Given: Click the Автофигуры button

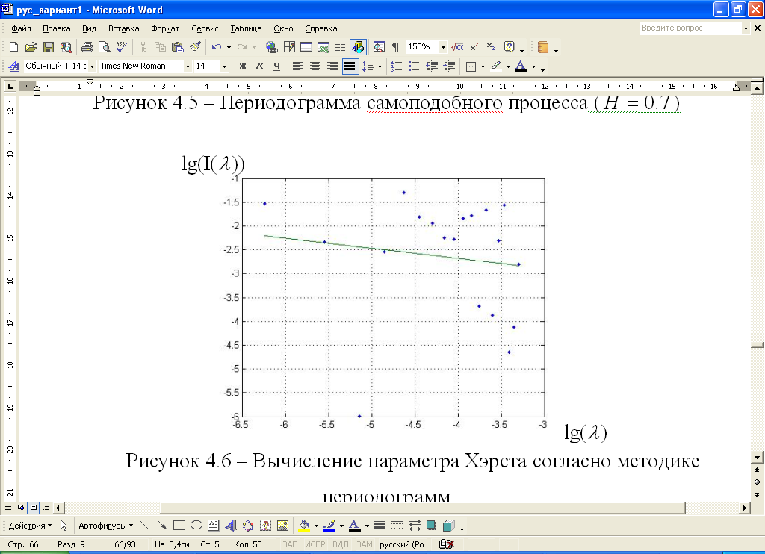Looking at the screenshot, I should (x=105, y=525).
